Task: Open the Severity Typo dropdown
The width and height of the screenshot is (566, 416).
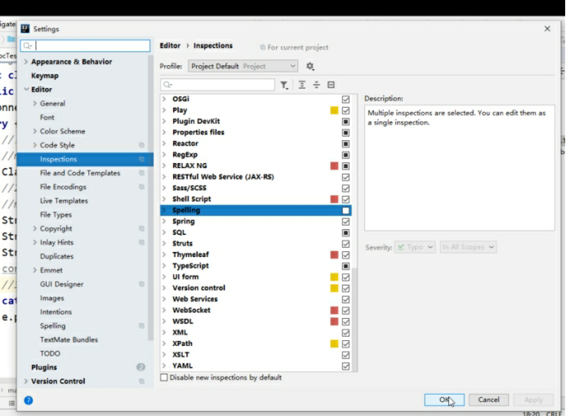Action: [415, 247]
